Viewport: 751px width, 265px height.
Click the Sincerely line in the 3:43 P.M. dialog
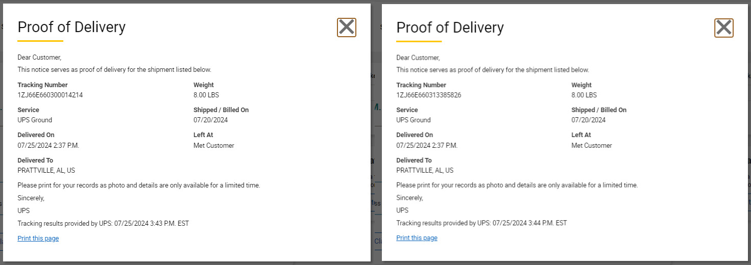31,198
